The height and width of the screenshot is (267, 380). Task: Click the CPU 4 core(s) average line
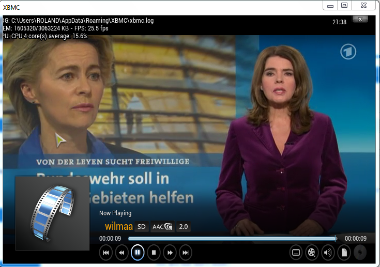click(45, 36)
